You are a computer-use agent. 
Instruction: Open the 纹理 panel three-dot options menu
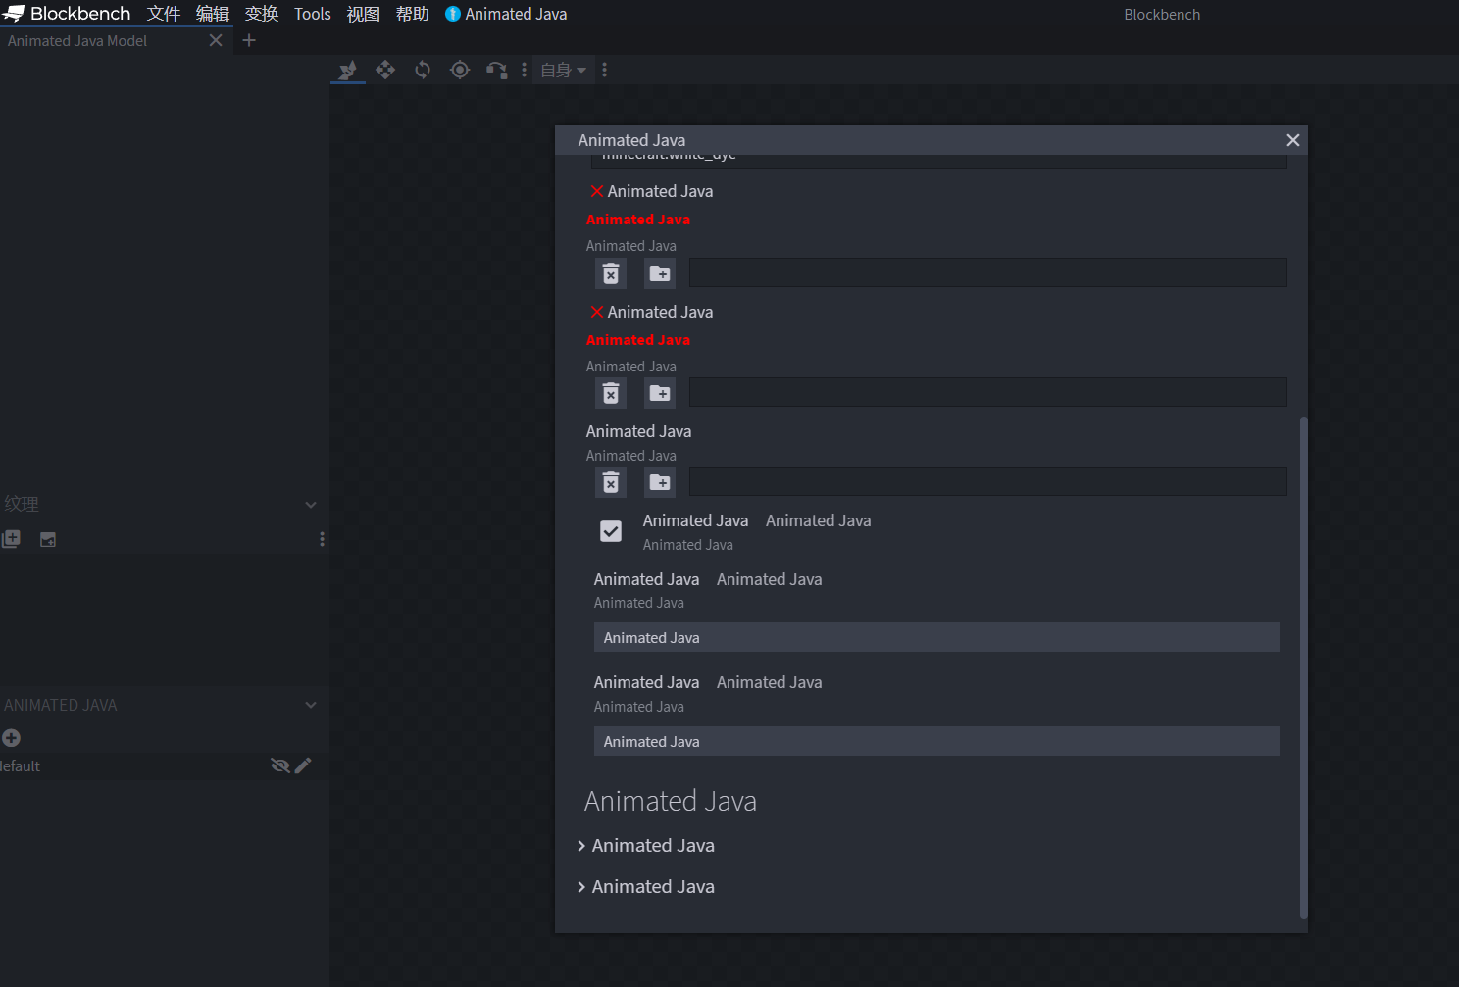point(322,539)
